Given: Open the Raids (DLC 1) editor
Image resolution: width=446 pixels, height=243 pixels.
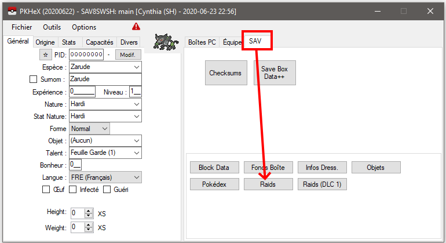Looking at the screenshot, I should (322, 184).
